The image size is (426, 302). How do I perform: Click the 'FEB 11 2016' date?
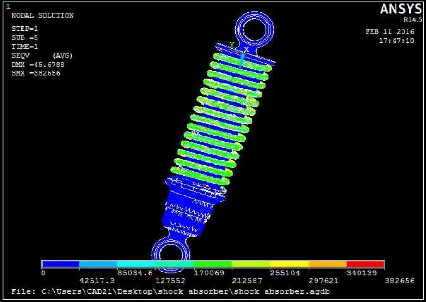pos(390,31)
